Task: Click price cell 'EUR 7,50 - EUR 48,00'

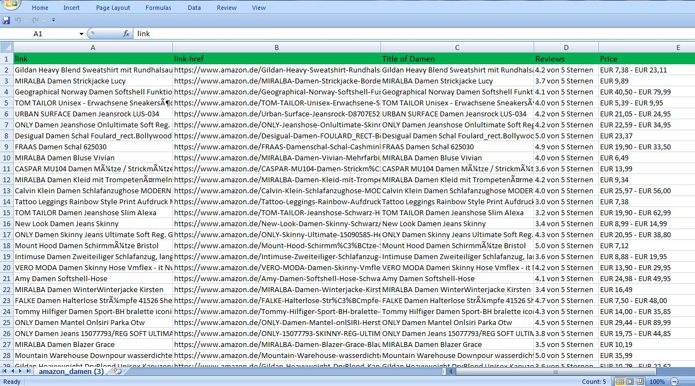Action: (647, 300)
